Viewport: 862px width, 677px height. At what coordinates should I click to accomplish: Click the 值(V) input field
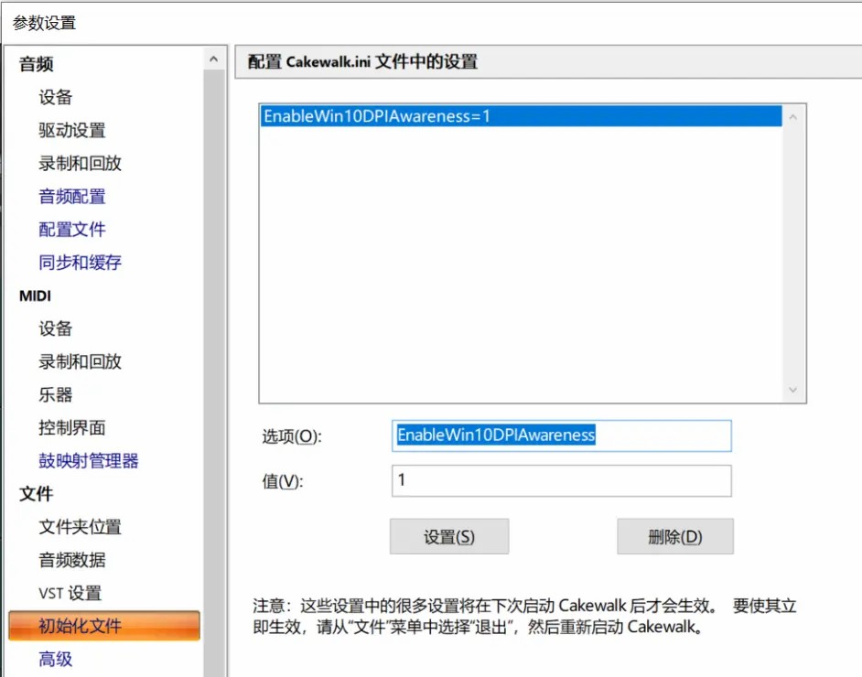click(561, 481)
